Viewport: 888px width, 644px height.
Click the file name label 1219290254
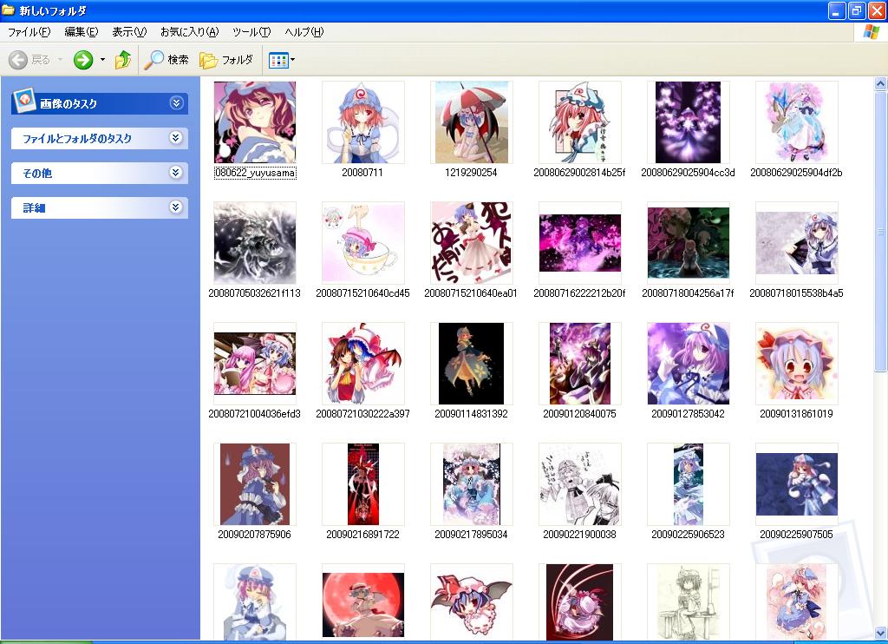point(471,173)
